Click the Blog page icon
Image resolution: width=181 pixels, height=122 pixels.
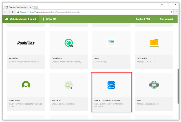pos(111,43)
